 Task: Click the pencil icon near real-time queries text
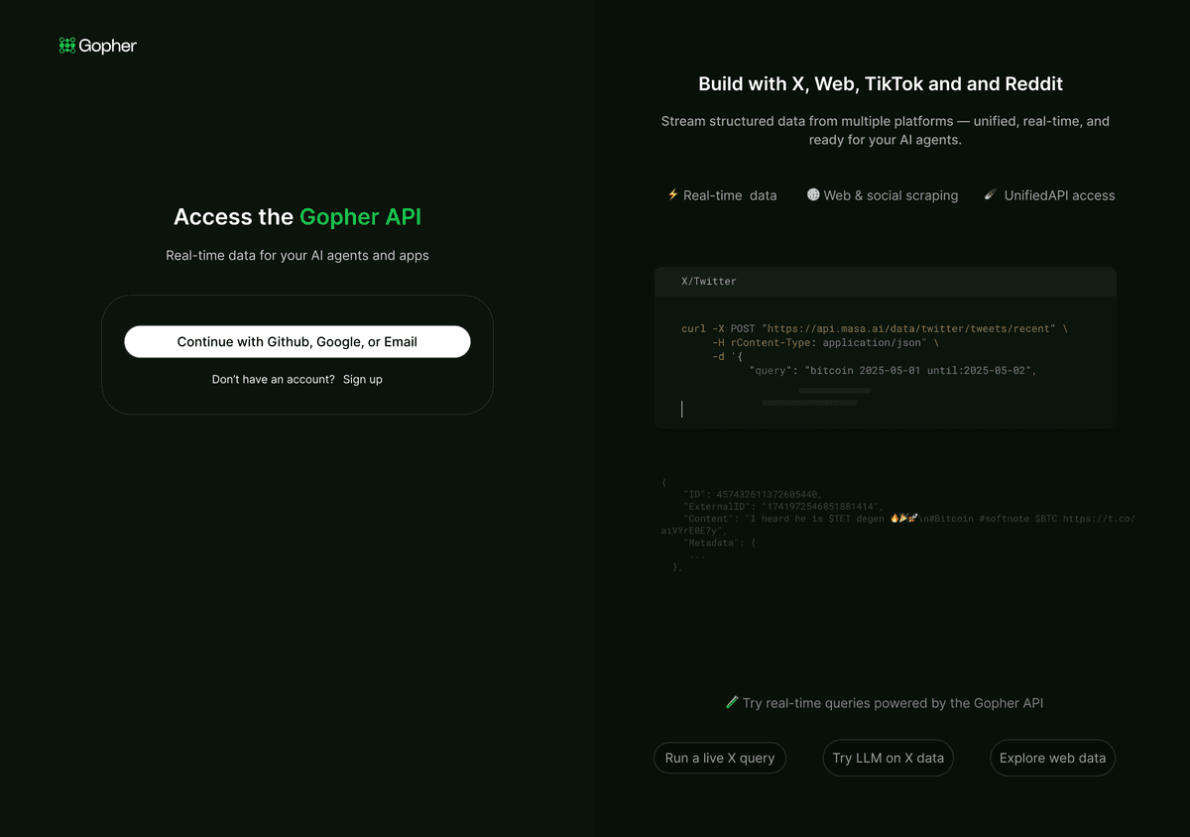pyautogui.click(x=732, y=702)
